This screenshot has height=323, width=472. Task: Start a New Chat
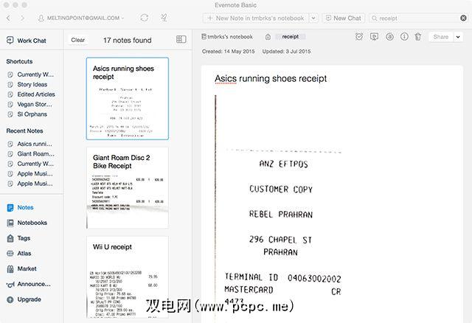click(344, 18)
